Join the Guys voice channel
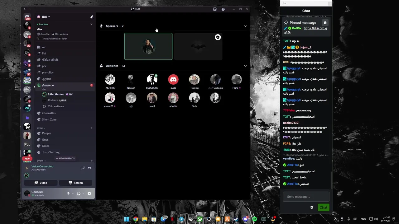The image size is (399, 224). coord(65,140)
